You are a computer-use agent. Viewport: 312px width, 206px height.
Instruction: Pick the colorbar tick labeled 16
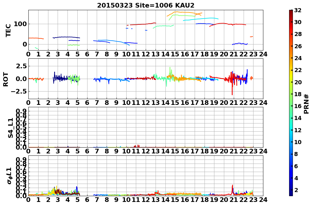pyautogui.click(x=298, y=106)
